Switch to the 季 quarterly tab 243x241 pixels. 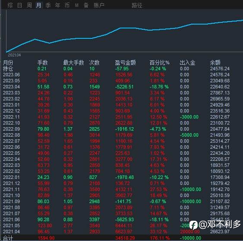pyautogui.click(x=48, y=6)
